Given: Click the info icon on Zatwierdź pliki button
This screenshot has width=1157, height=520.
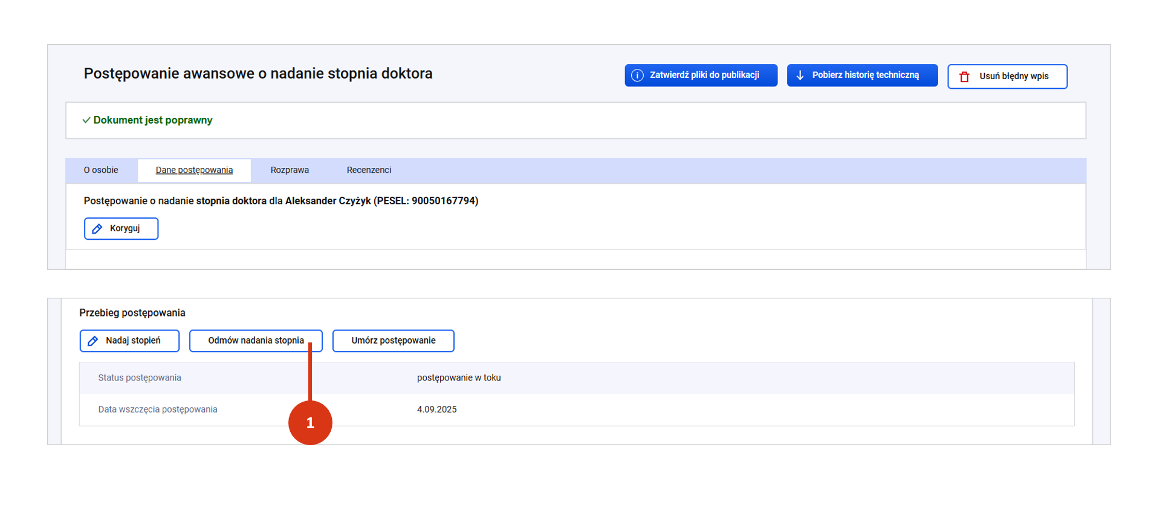Looking at the screenshot, I should [637, 75].
